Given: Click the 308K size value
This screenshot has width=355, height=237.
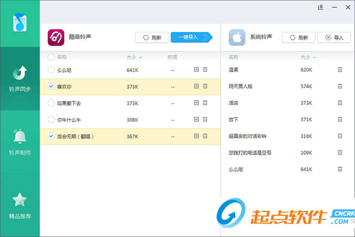Looking at the screenshot, I should 132,120.
